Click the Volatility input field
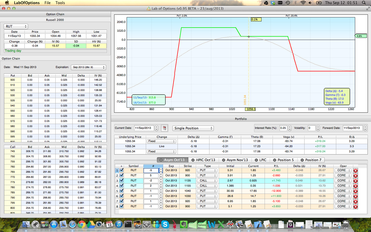 coord(311,128)
